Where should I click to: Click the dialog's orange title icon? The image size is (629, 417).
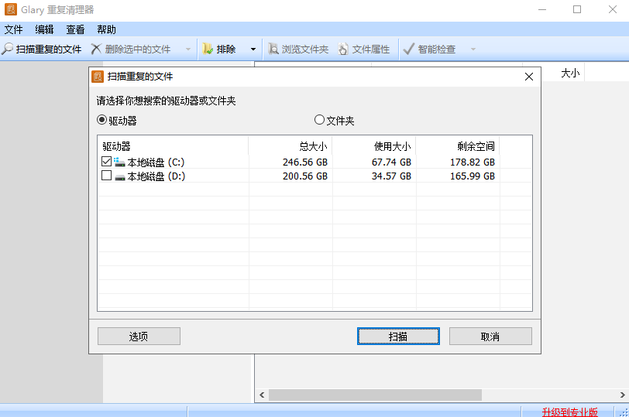(x=98, y=77)
